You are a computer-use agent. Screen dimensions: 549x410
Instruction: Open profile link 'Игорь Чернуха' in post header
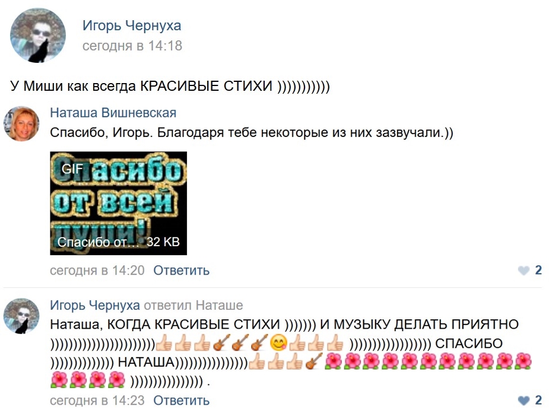point(132,26)
